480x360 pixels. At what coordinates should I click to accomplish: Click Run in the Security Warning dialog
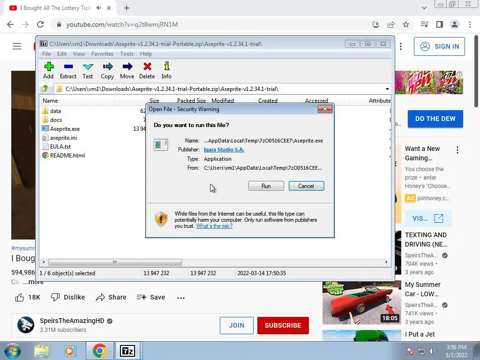(266, 186)
